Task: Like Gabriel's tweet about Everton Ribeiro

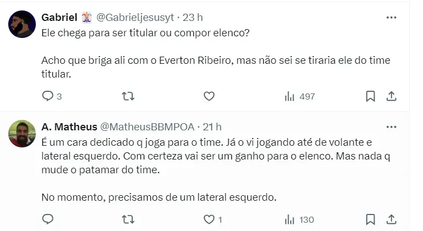Action: pyautogui.click(x=209, y=96)
